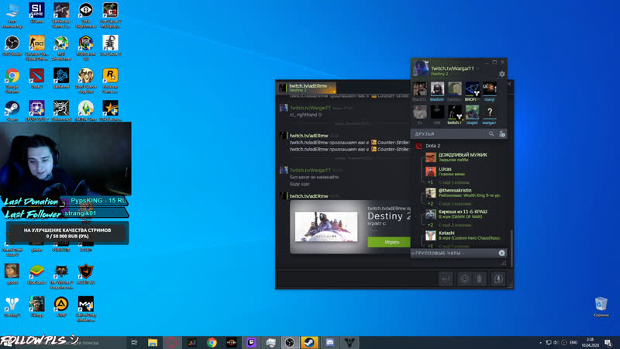Open chat with friend LUcas

coord(463,171)
